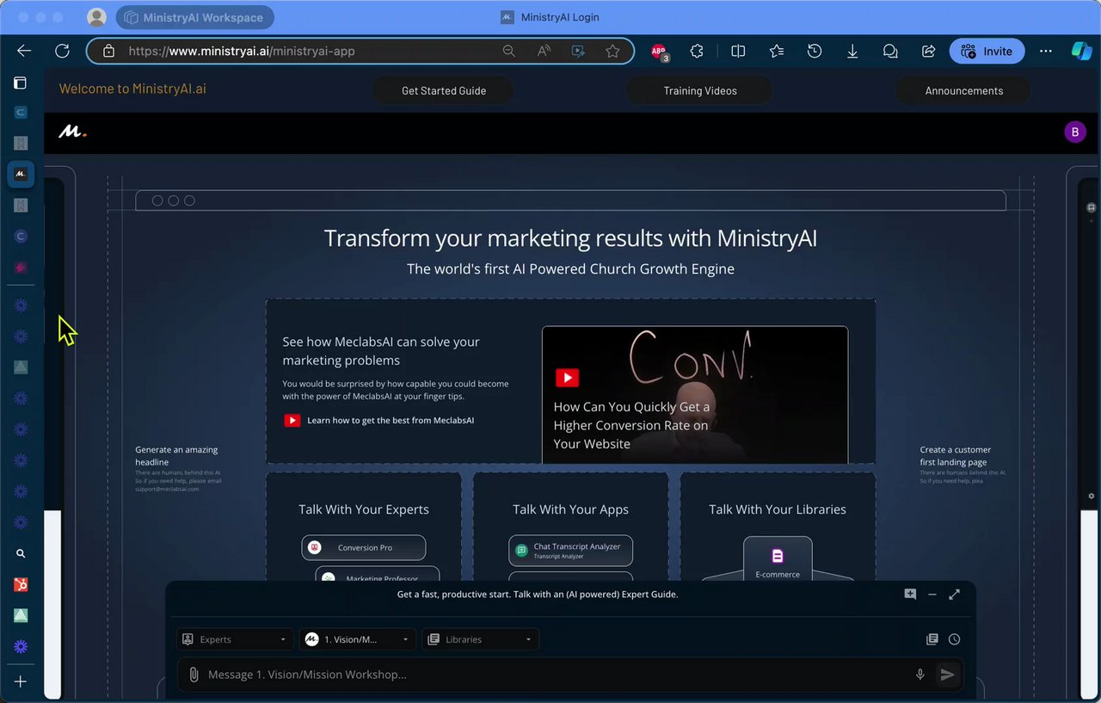Expand the chat panel to full size
The width and height of the screenshot is (1101, 703).
[955, 594]
